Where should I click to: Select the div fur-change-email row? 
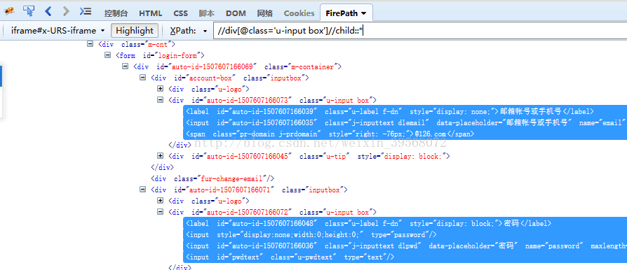pyautogui.click(x=213, y=178)
